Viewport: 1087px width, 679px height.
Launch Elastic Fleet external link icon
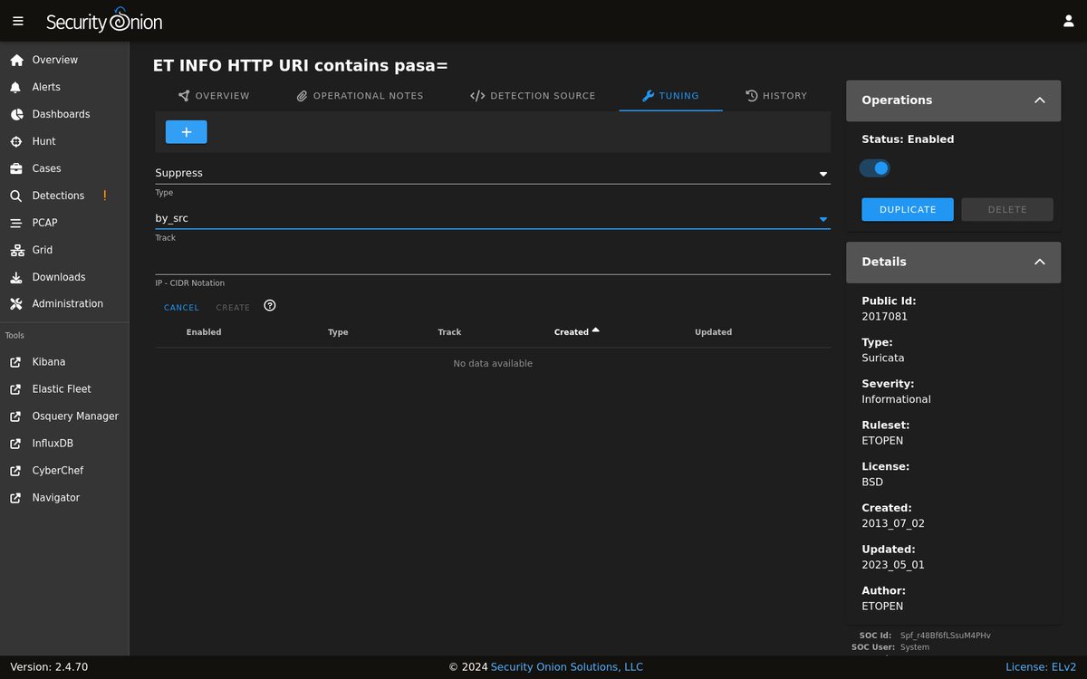15,389
